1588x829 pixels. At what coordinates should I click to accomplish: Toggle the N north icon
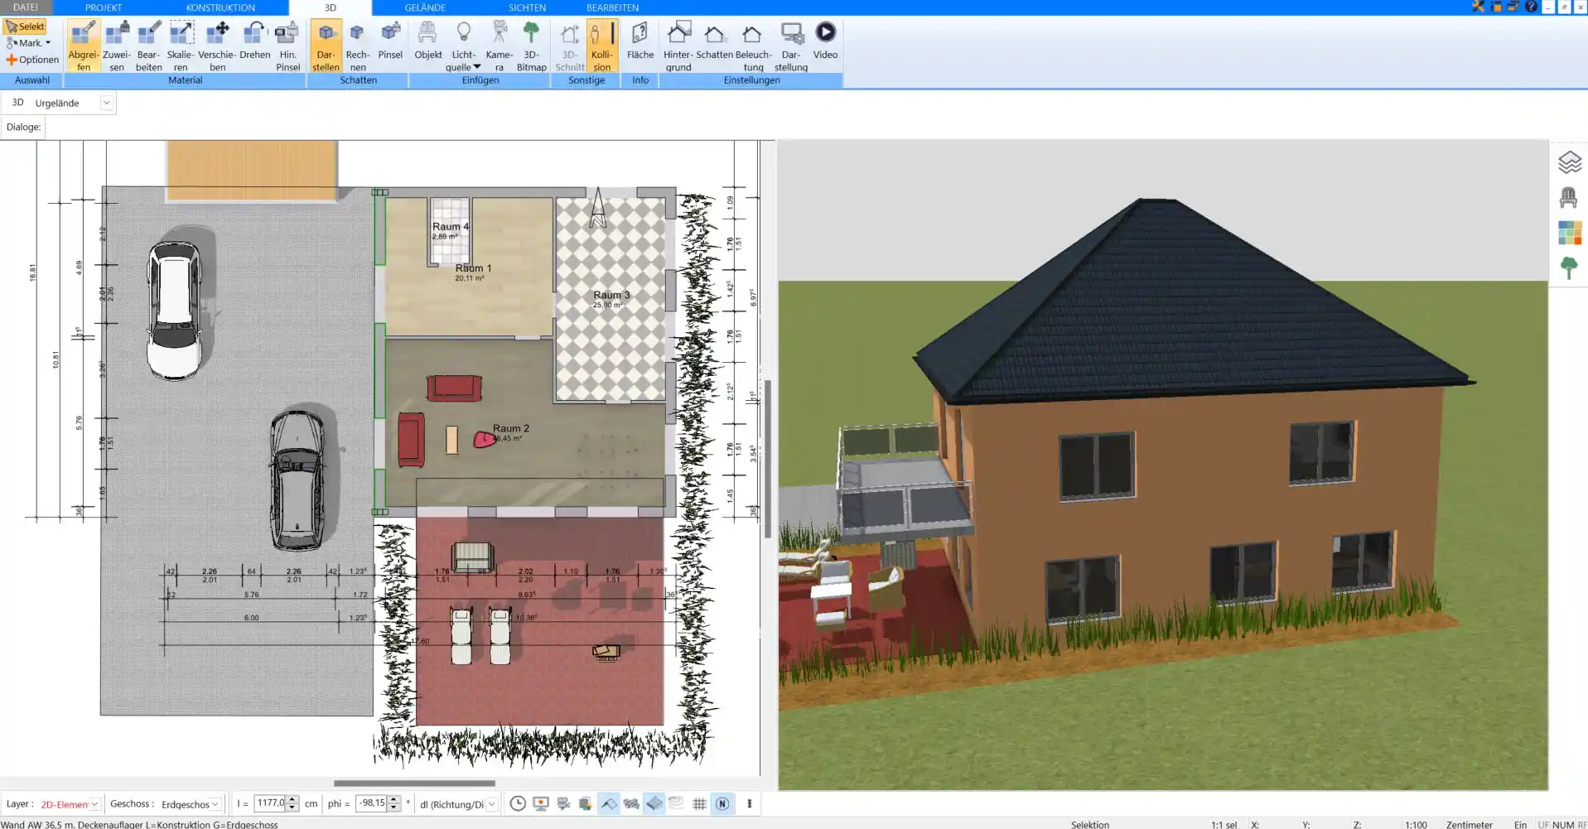pyautogui.click(x=722, y=803)
